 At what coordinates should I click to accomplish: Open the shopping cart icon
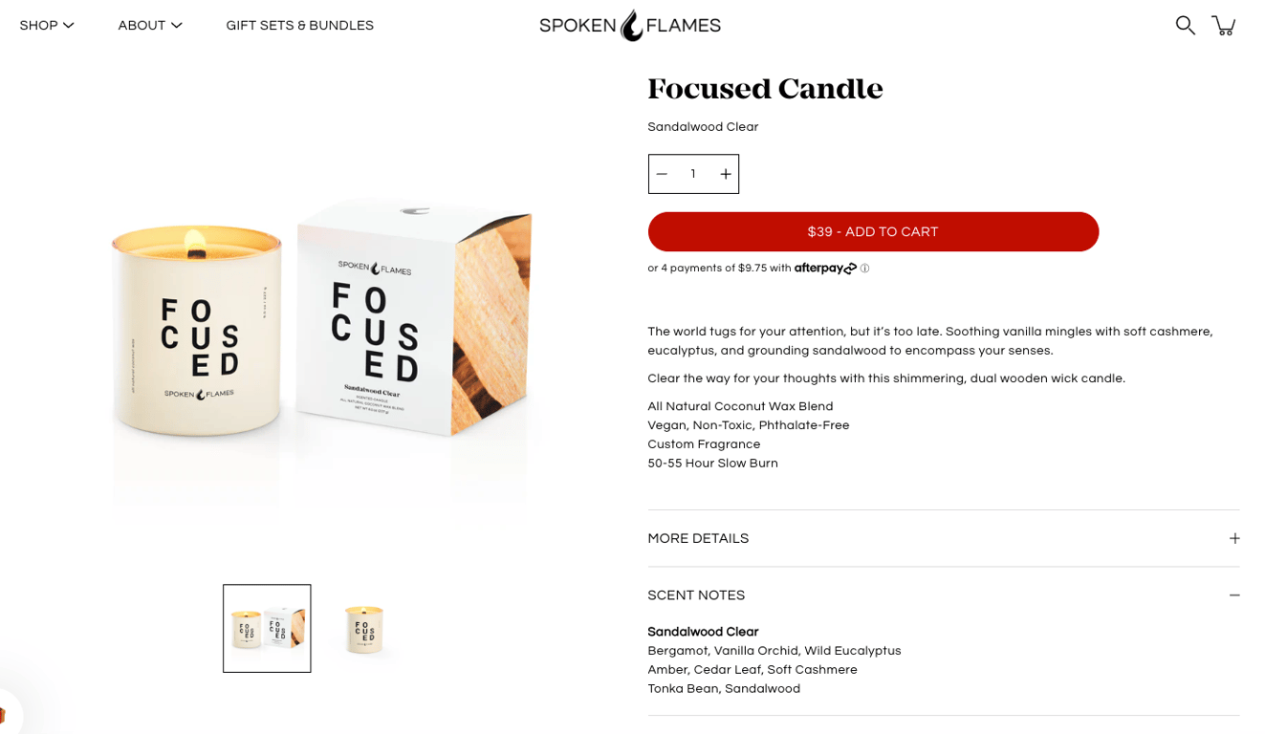(1225, 25)
